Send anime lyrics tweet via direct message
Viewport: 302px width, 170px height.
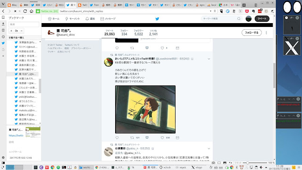pos(177,137)
